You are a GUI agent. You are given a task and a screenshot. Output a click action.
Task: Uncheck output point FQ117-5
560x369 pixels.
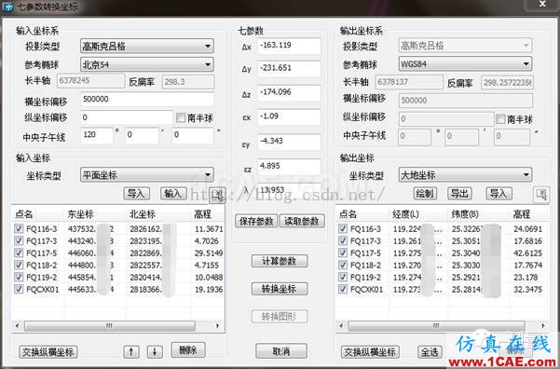pos(343,253)
